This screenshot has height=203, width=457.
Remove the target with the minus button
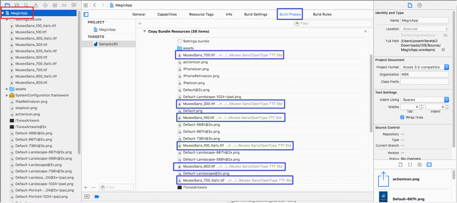click(94, 187)
